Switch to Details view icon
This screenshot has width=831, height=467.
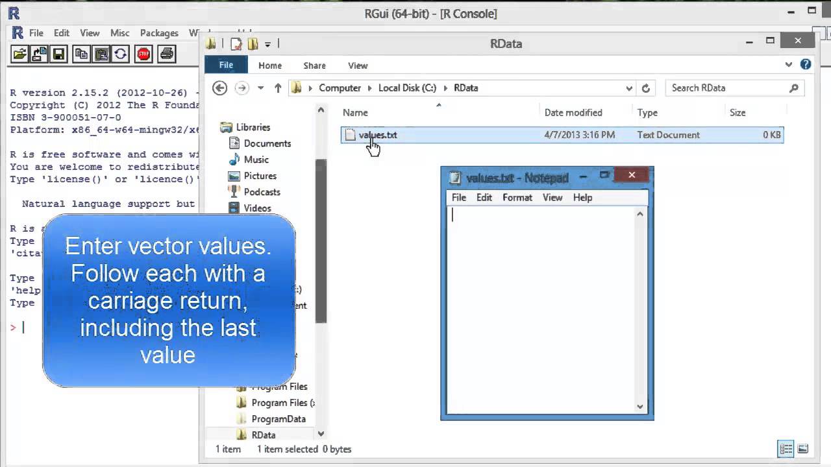point(786,449)
